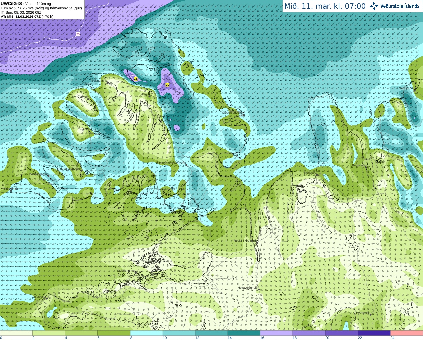Click the Hveravellir place label
This screenshot has height=340, width=423.
(363, 312)
